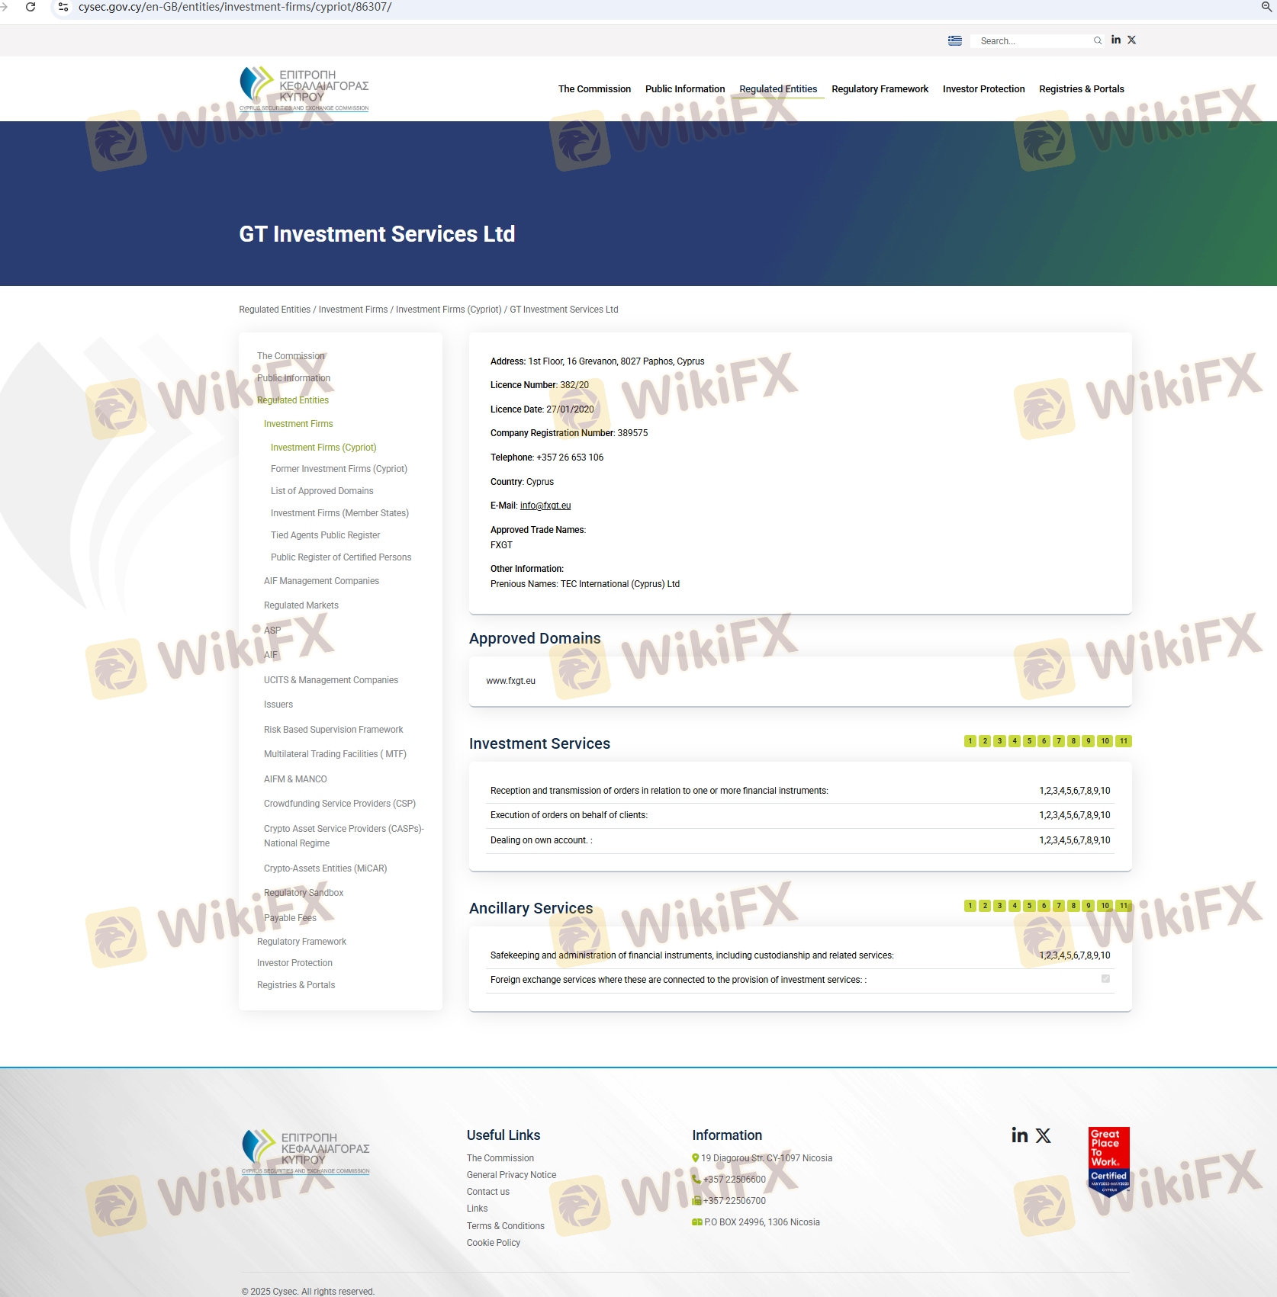Open the footer LinkedIn icon

(1019, 1135)
